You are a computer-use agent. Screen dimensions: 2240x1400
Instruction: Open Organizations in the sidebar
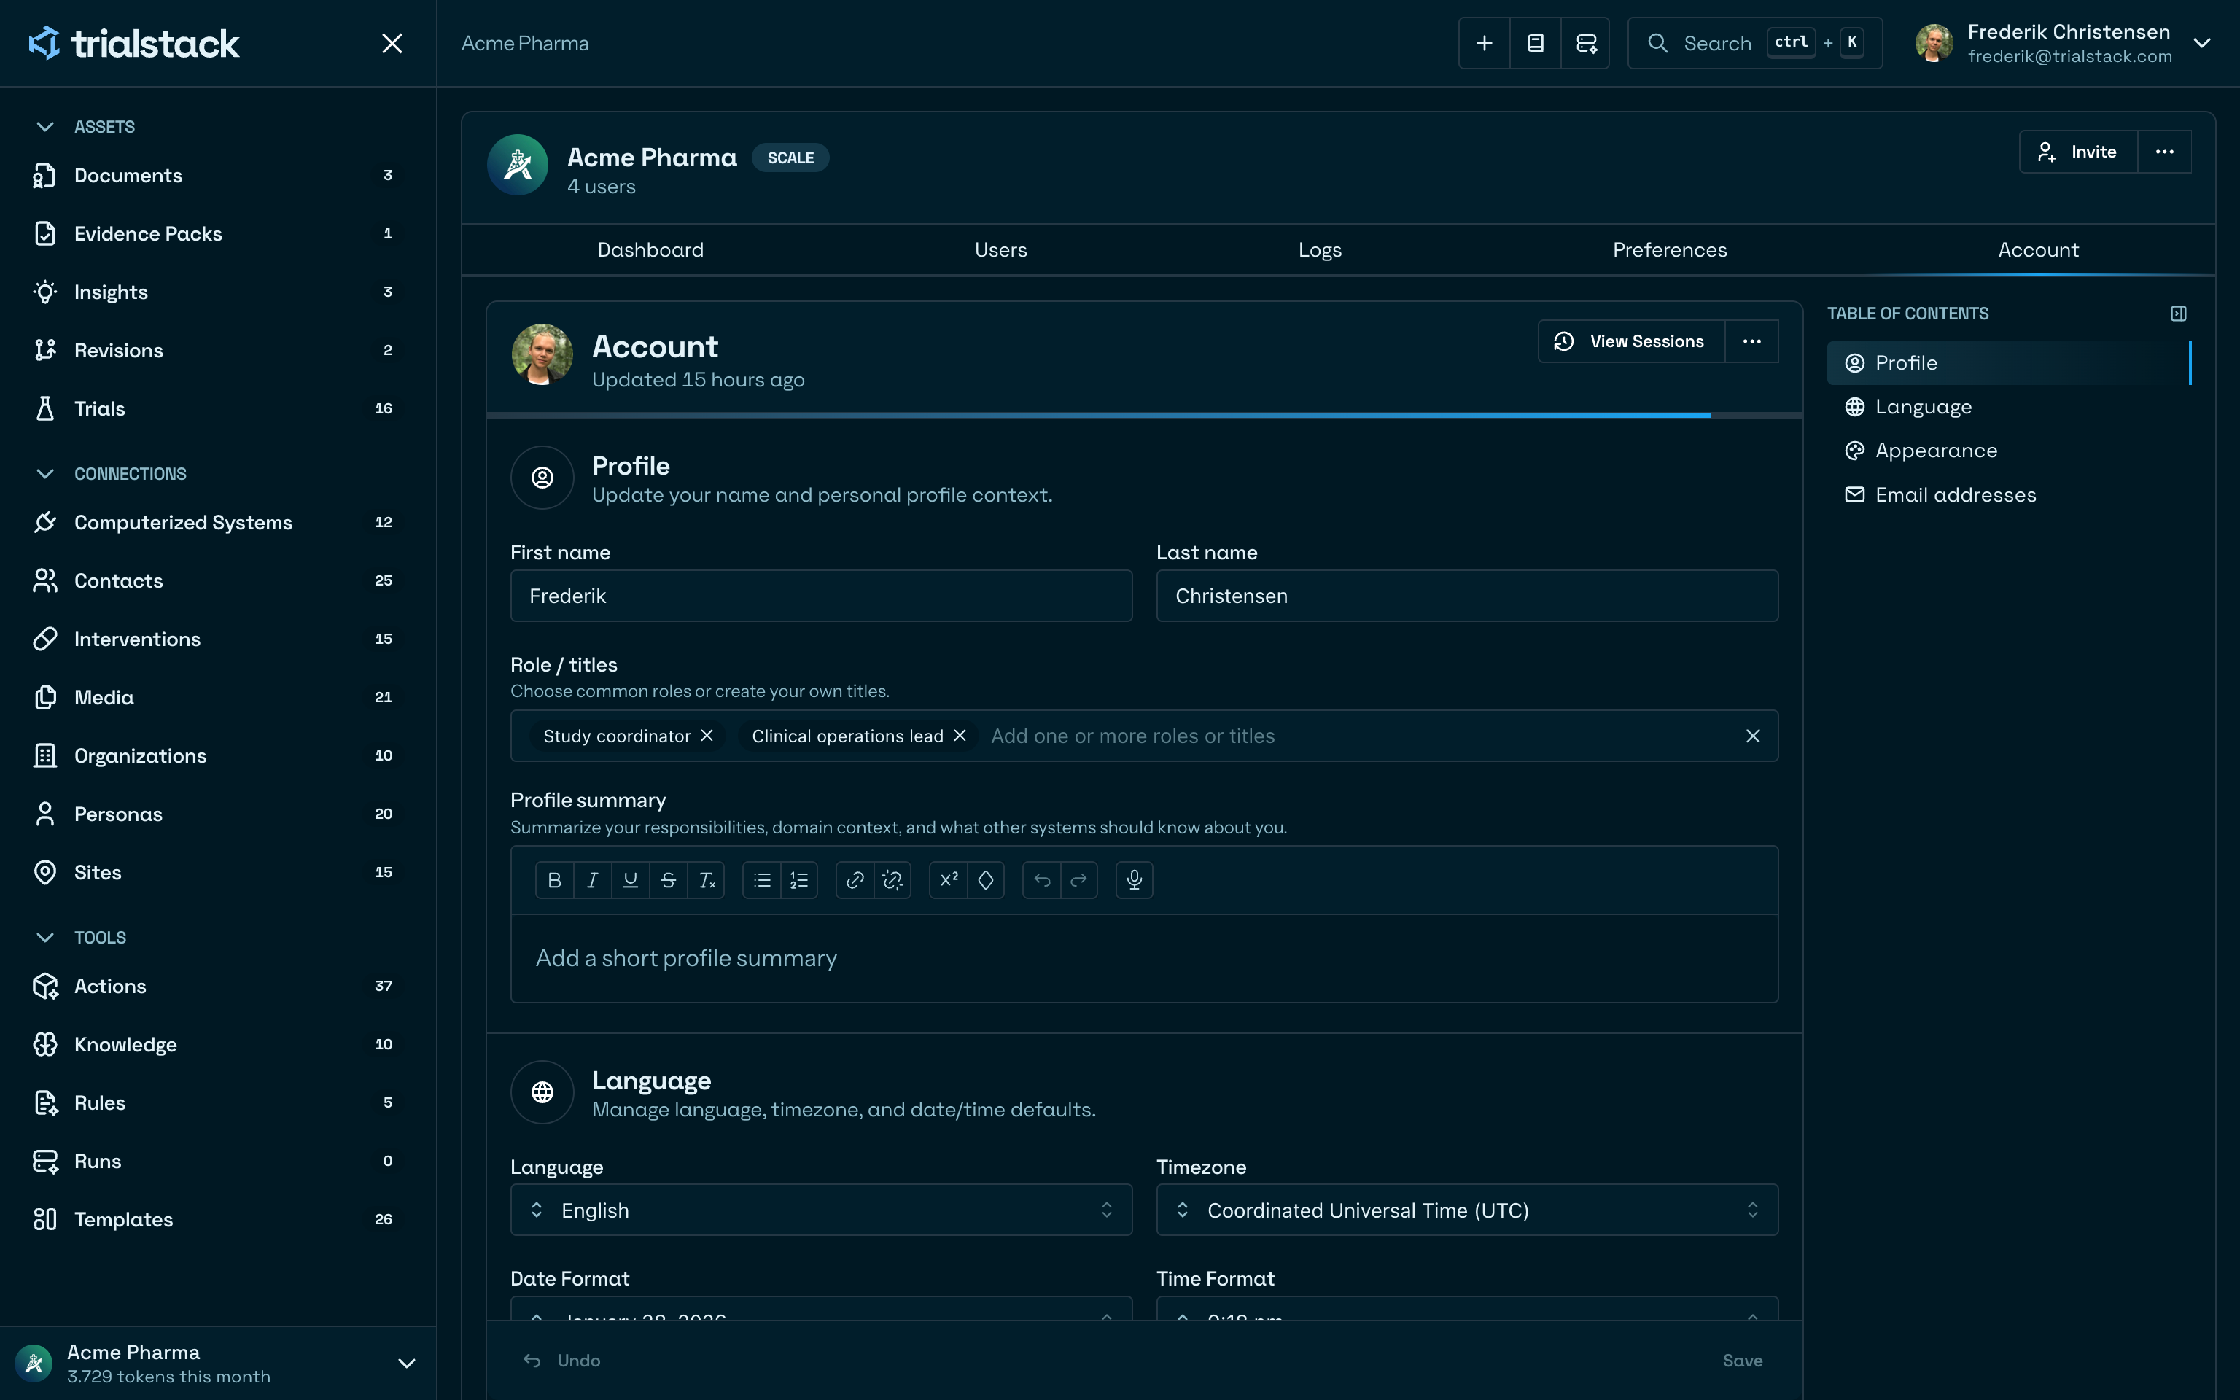click(x=219, y=755)
